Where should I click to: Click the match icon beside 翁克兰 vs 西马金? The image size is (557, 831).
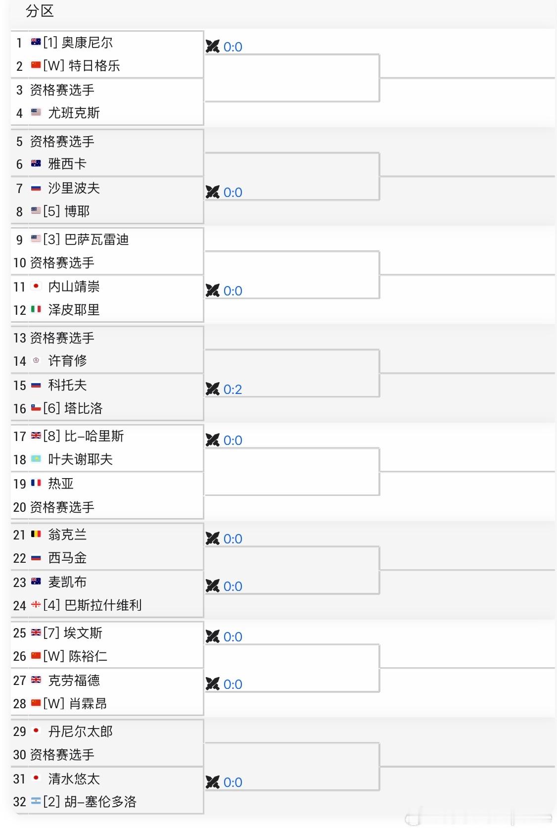click(x=212, y=538)
